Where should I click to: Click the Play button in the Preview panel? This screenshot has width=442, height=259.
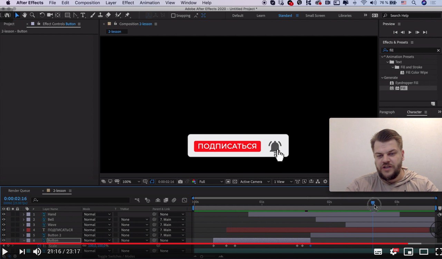coord(410,32)
